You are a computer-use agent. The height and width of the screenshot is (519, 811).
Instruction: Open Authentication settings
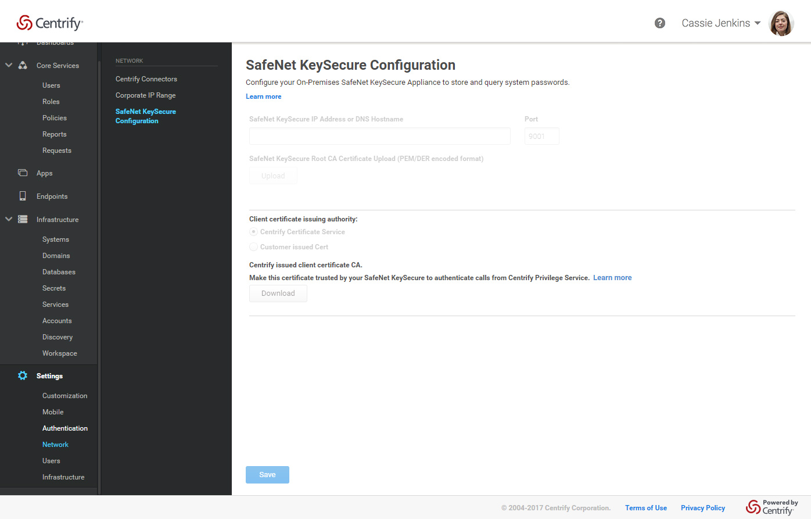[65, 428]
